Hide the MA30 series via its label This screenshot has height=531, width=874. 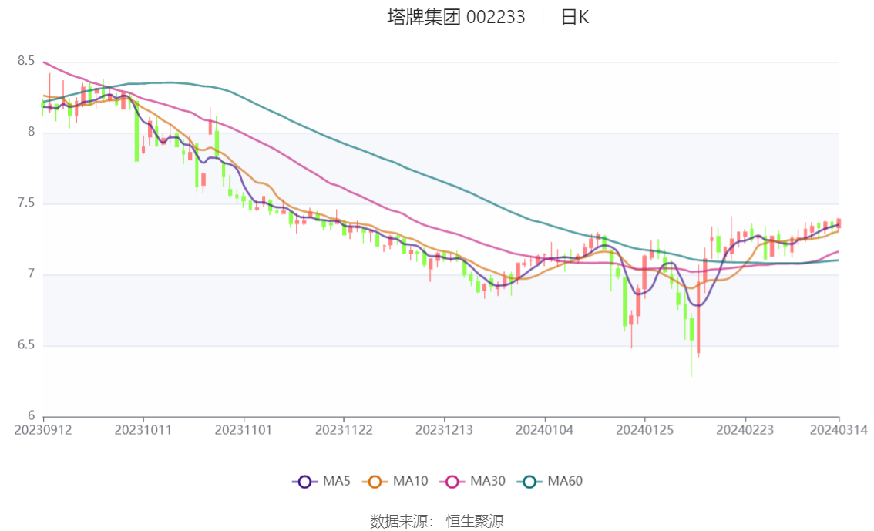click(x=488, y=481)
